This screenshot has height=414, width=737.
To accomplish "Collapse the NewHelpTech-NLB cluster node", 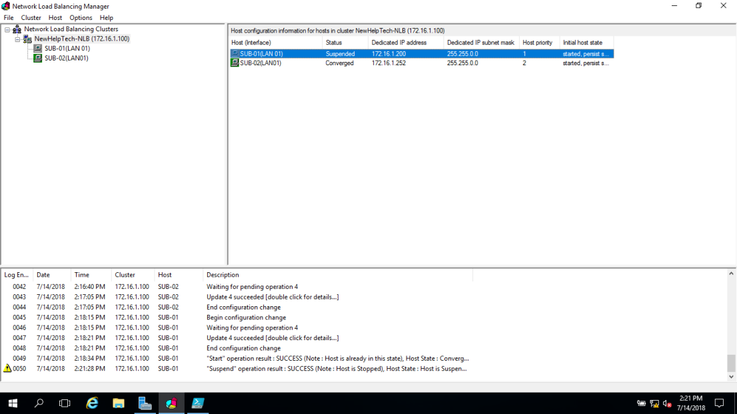I will (x=17, y=39).
